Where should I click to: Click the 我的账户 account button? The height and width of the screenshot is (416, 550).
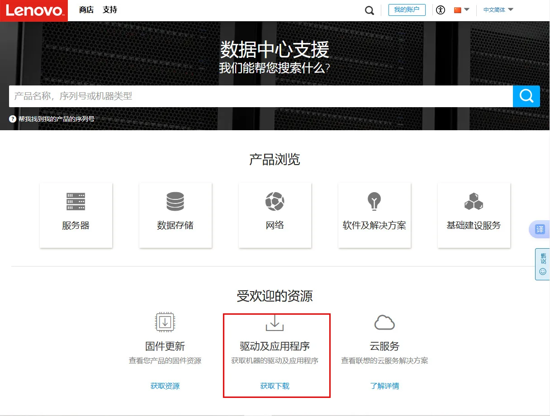tap(407, 9)
